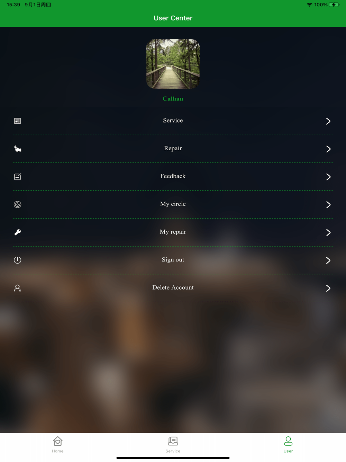The image size is (346, 462).
Task: Expand the Service row chevron
Action: [x=328, y=121]
